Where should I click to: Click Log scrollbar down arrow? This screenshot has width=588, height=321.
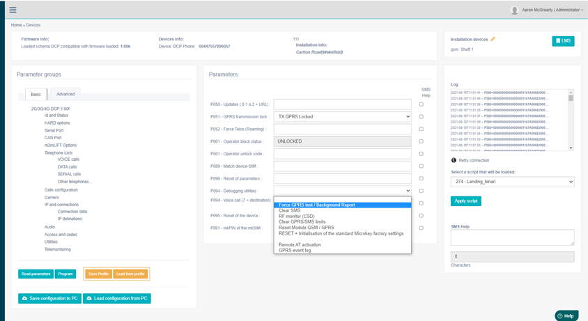click(x=571, y=148)
